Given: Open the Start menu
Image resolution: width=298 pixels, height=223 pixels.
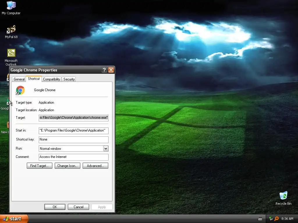Looking at the screenshot, I should [14, 219].
